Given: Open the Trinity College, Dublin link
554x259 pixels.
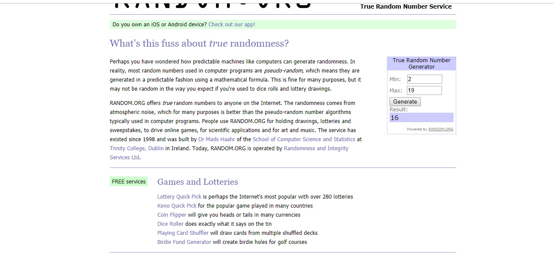Looking at the screenshot, I should (x=137, y=148).
